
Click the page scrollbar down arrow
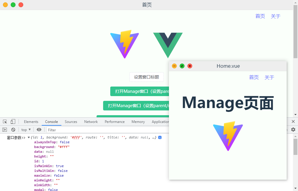pos(295,115)
